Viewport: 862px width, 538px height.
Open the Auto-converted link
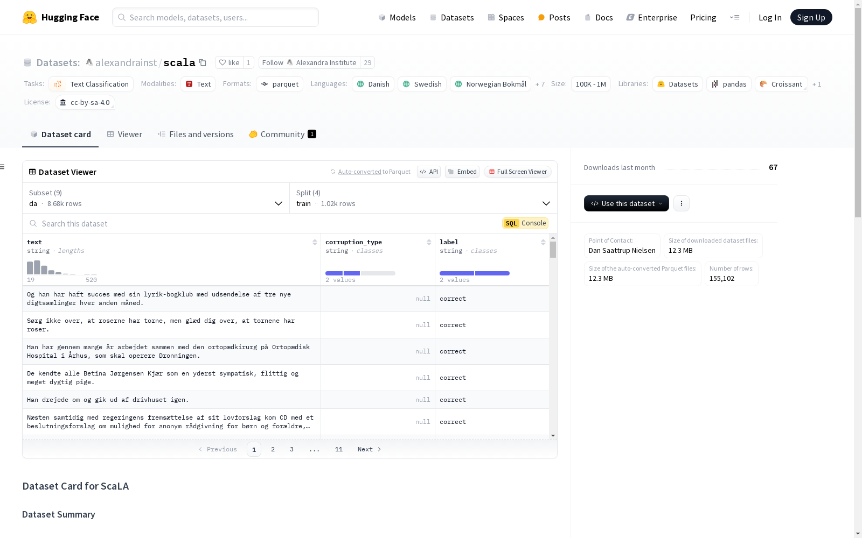click(359, 172)
